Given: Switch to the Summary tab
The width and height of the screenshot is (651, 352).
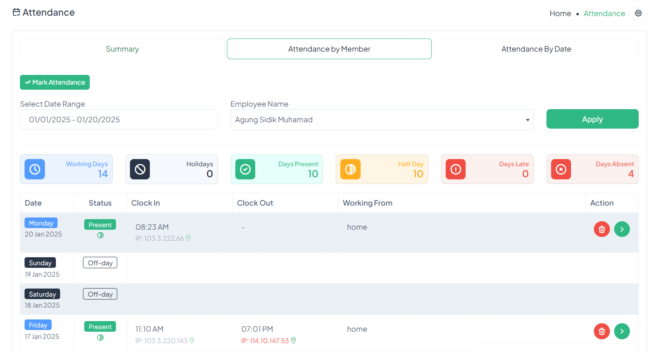Looking at the screenshot, I should click(x=122, y=49).
